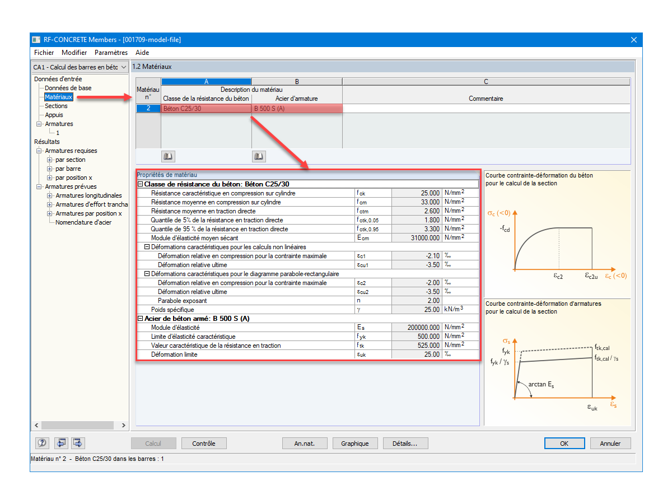Screen dimensions: 672x504
Task: Expand the par section node
Action: pos(50,160)
